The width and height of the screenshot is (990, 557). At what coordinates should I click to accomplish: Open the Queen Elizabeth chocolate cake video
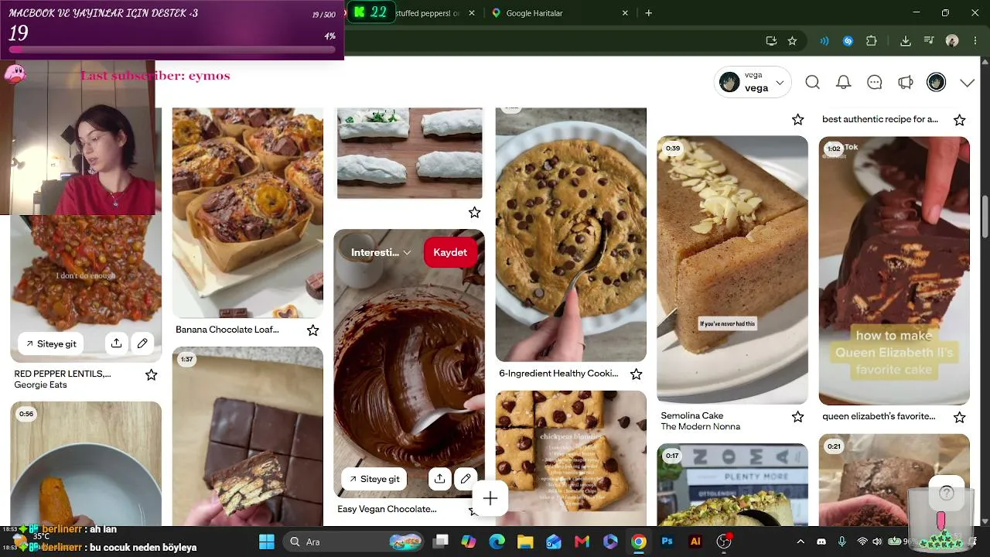click(x=894, y=271)
